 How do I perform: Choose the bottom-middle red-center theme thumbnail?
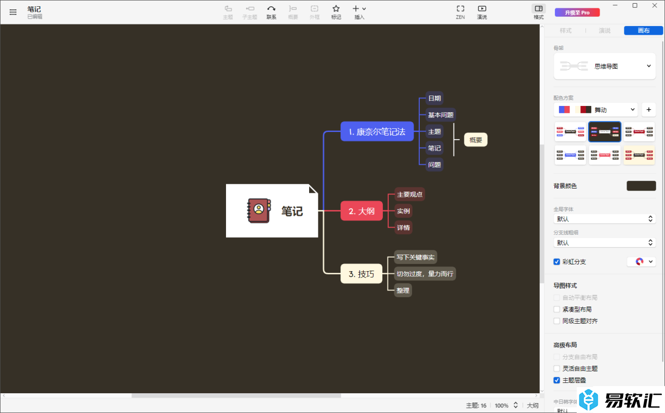[605, 155]
